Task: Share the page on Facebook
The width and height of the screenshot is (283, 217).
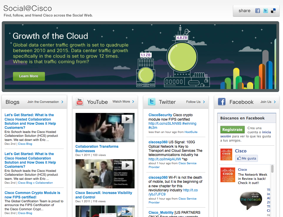Action: 258,11
